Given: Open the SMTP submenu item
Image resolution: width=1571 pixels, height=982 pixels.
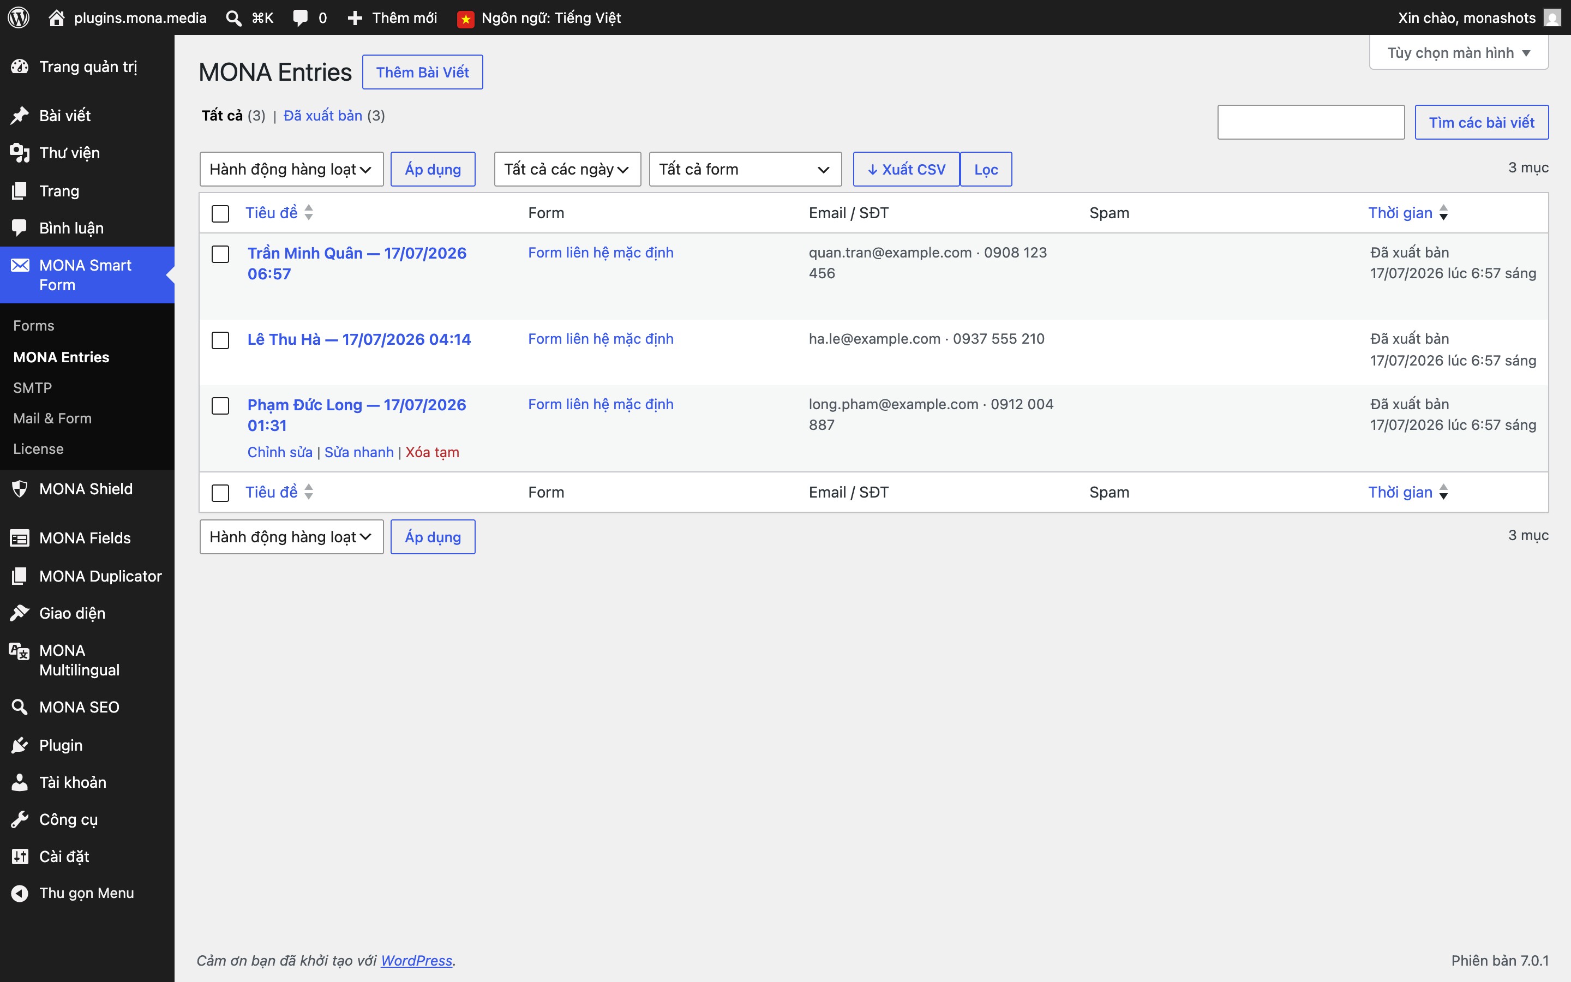Looking at the screenshot, I should (33, 388).
